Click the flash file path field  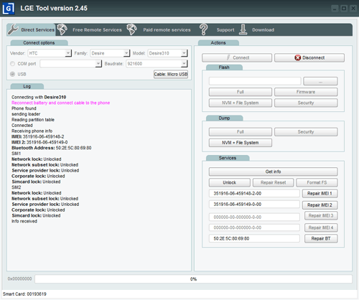coord(255,81)
